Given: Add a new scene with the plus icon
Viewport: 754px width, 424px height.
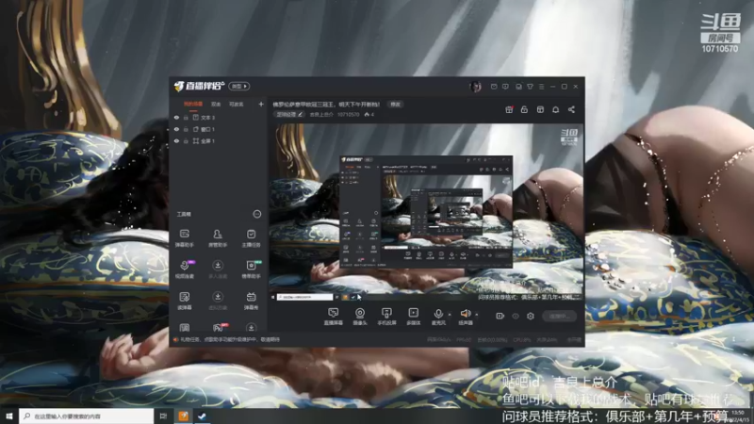Looking at the screenshot, I should click(x=261, y=104).
